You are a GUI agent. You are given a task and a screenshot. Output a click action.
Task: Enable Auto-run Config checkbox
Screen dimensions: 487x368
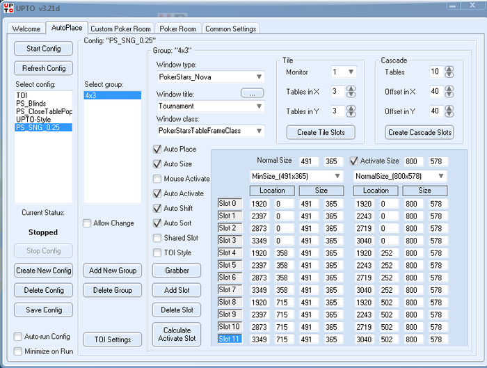[18, 337]
